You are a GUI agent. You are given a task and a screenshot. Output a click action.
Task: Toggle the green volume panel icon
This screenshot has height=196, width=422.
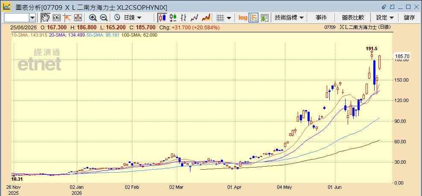(264, 18)
